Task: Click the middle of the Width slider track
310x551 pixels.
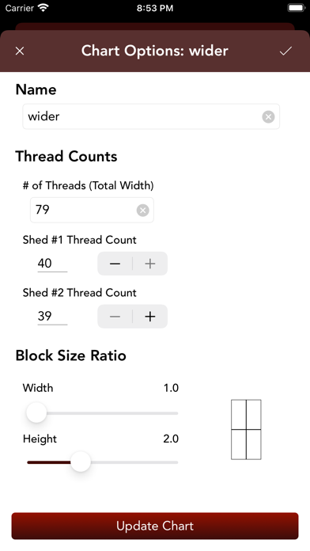Action: click(103, 413)
